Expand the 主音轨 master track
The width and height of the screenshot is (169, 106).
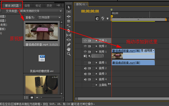(97, 85)
